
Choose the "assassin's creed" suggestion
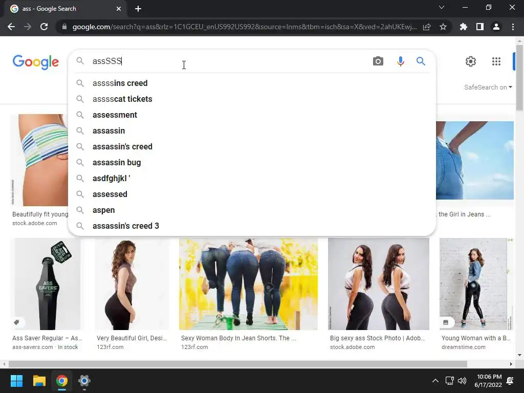252,147
